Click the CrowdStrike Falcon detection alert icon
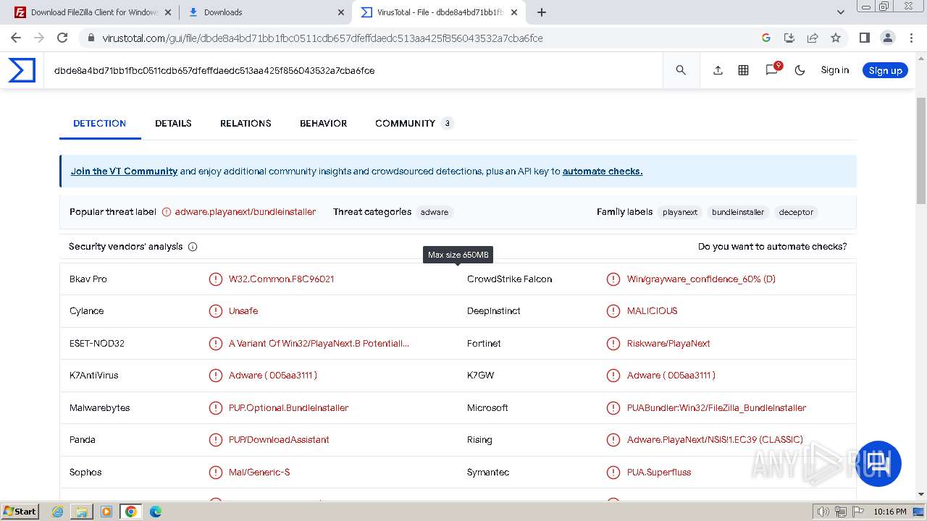 click(x=613, y=279)
